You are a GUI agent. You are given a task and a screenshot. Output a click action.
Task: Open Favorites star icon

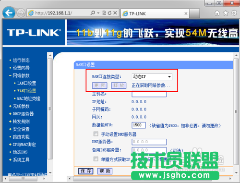pos(226,13)
